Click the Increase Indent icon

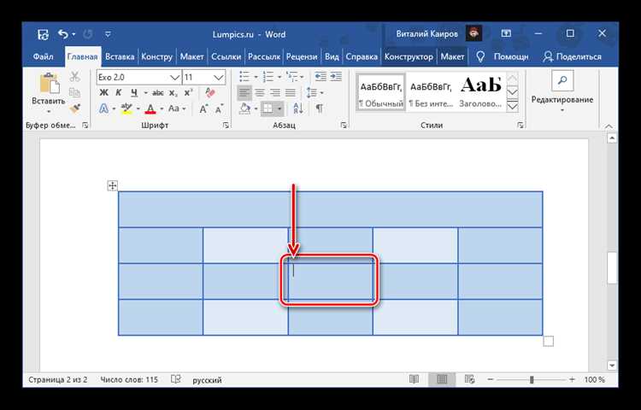336,76
